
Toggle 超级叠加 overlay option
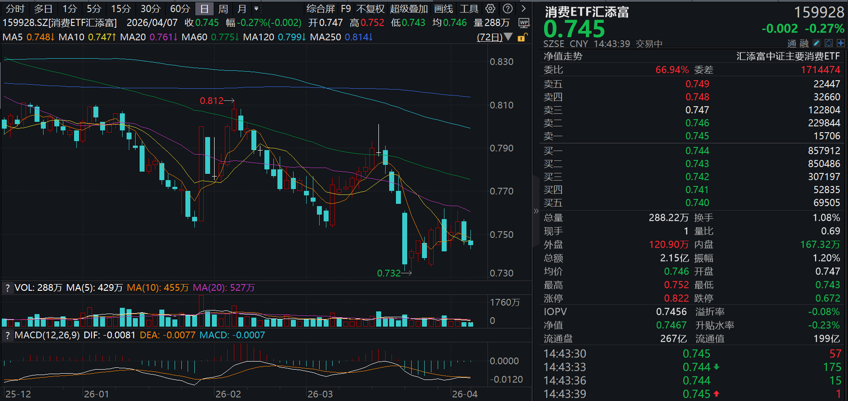click(409, 9)
